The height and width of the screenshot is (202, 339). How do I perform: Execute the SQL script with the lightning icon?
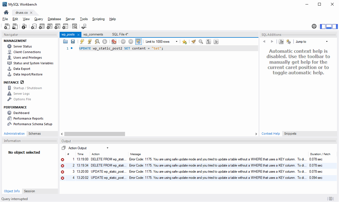[x=82, y=41]
